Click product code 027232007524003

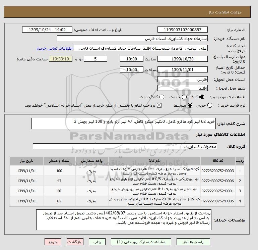click(217, 171)
